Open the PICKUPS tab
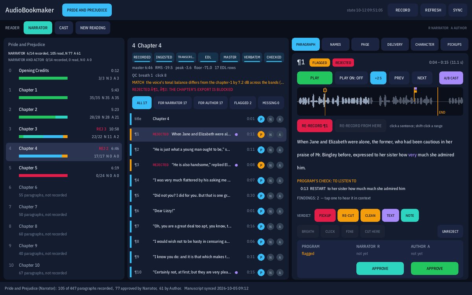Screen dimensions: 472x295 pos(455,44)
